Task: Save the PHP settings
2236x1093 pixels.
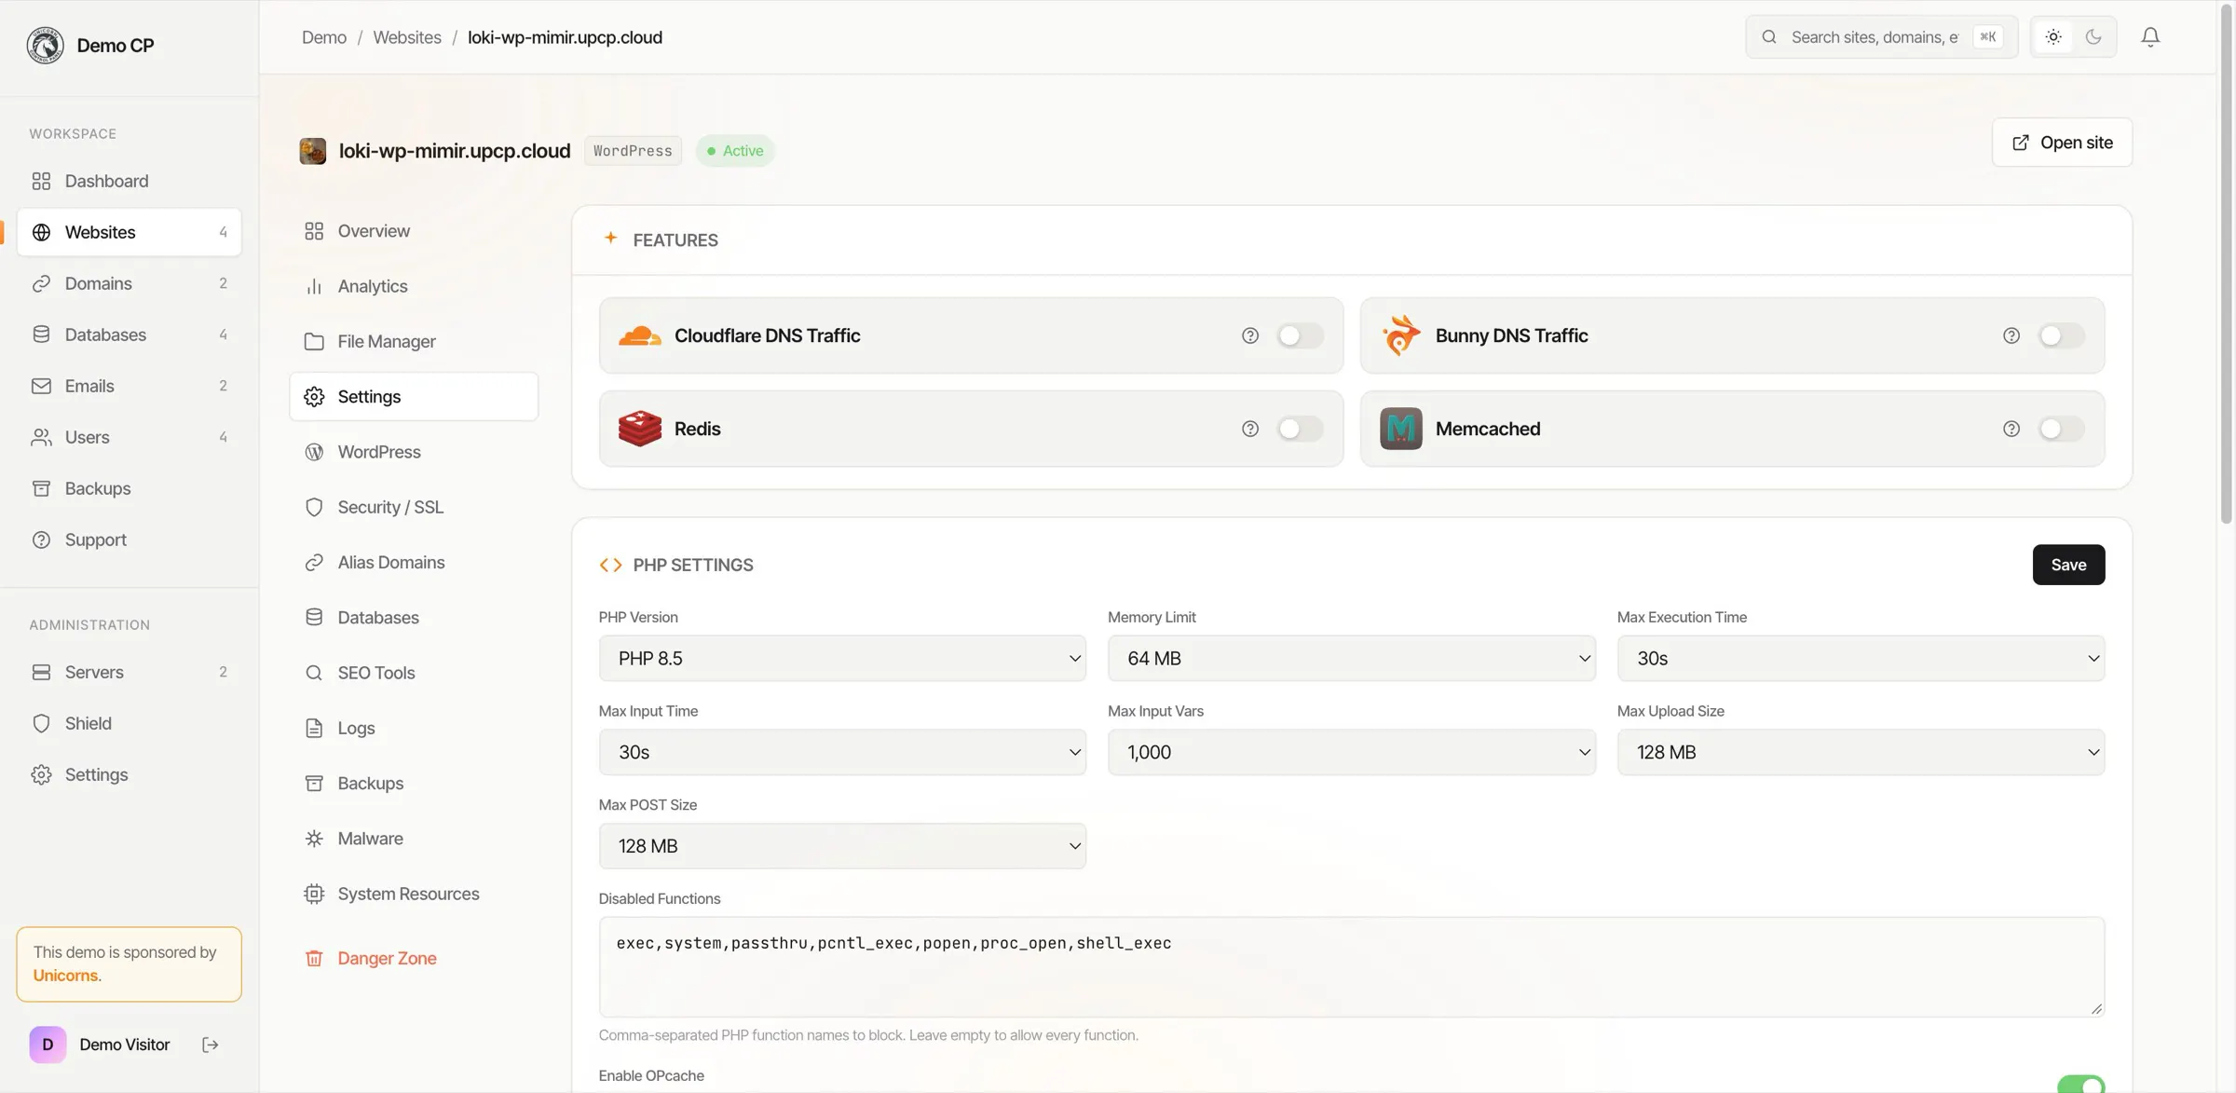Action: coord(2068,565)
